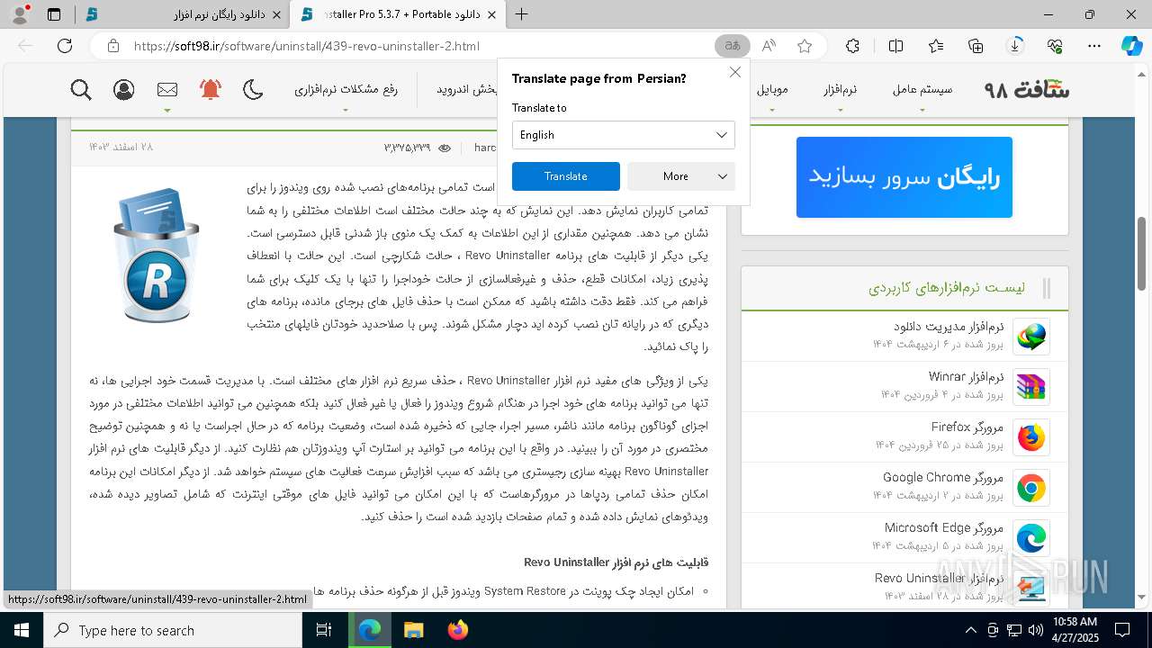1152x648 pixels.
Task: Open File Explorer from taskbar
Action: tap(413, 630)
